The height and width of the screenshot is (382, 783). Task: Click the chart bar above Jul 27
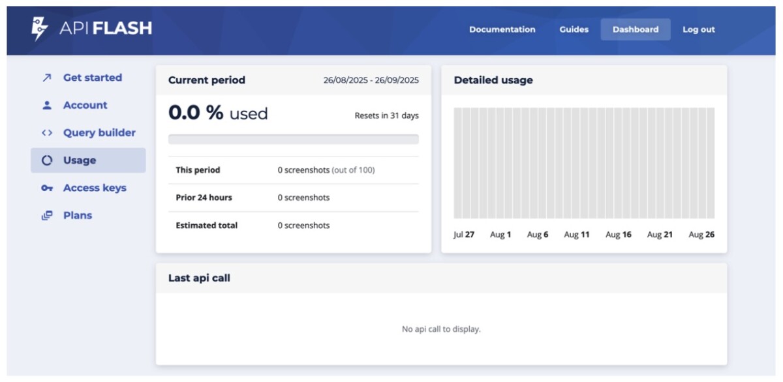pos(458,163)
